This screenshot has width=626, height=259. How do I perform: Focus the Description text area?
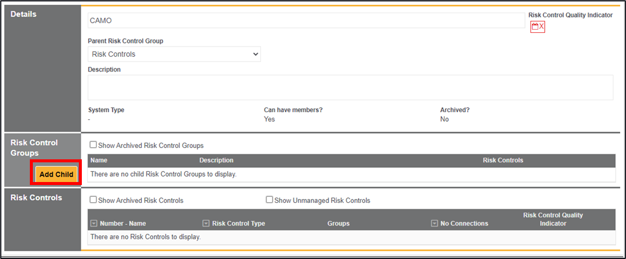tap(350, 87)
